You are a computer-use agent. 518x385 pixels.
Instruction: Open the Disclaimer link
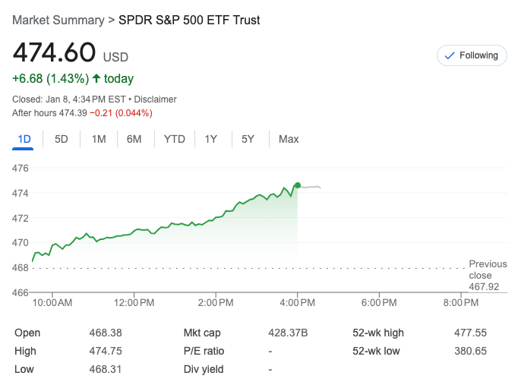[155, 99]
